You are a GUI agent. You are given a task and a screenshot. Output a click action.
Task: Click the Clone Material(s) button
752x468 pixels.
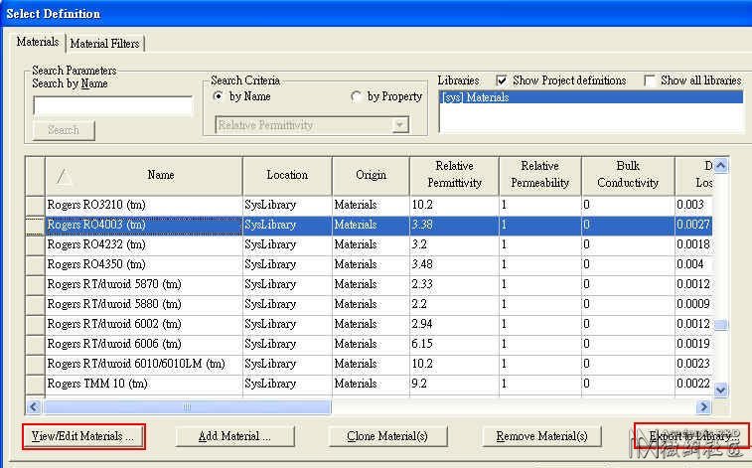tap(387, 436)
